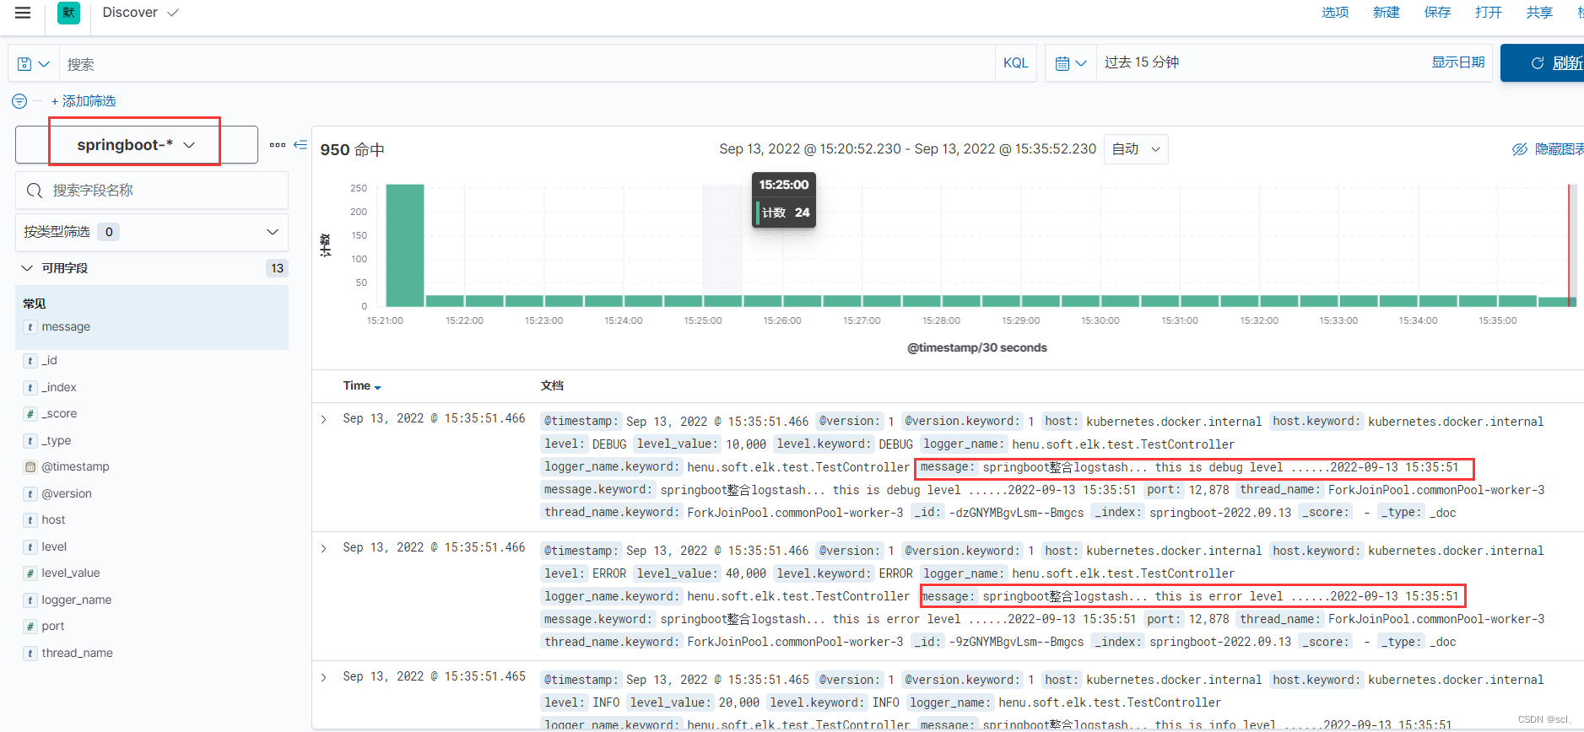1584x732 pixels.
Task: Sort by the Time column header
Action: 362,385
